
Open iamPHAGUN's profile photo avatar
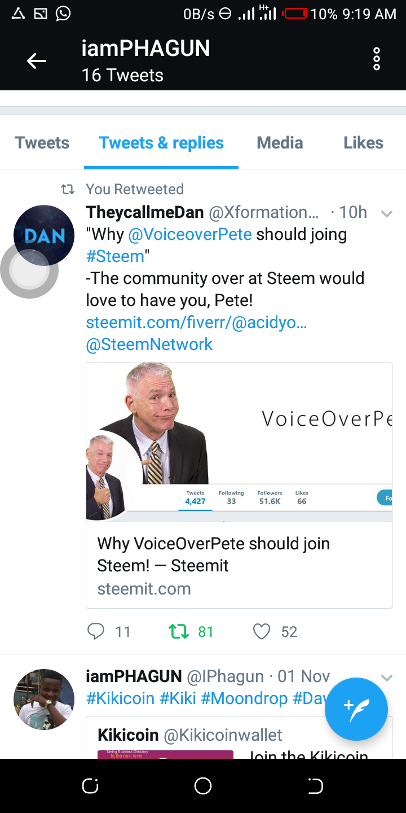click(x=44, y=699)
